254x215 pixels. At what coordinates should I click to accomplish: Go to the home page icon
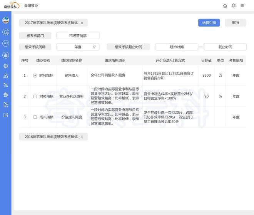coord(225,6)
